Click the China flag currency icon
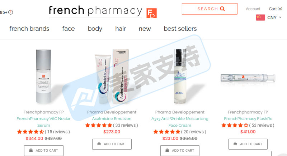The width and height of the screenshot is (287, 156). [260, 18]
